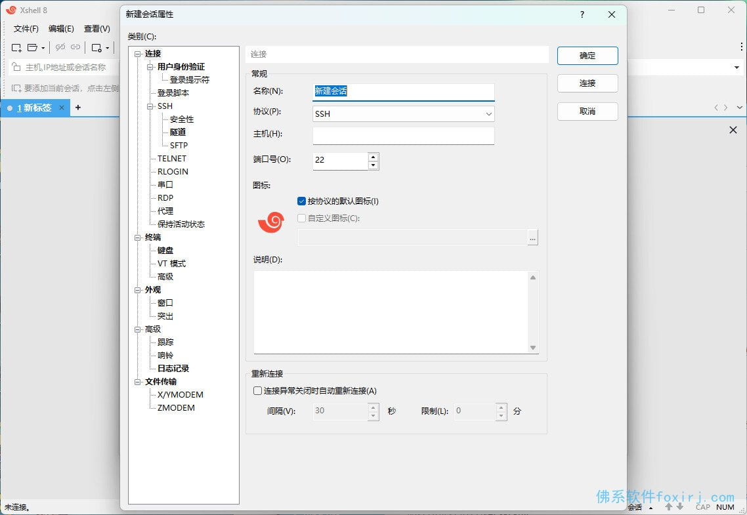Open the dropdown arrow next to open-session icon
This screenshot has width=747, height=515.
click(x=43, y=48)
